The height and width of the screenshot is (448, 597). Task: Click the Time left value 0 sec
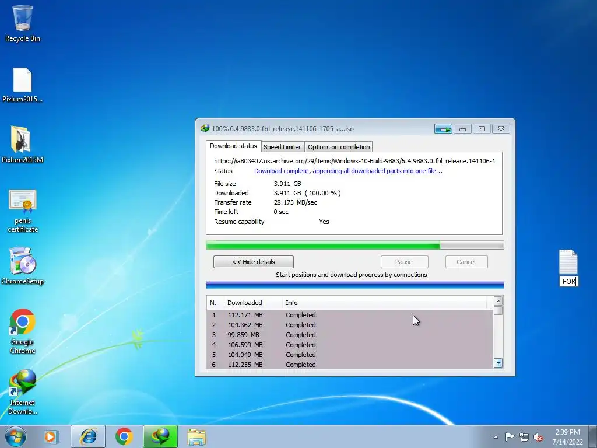coord(281,212)
